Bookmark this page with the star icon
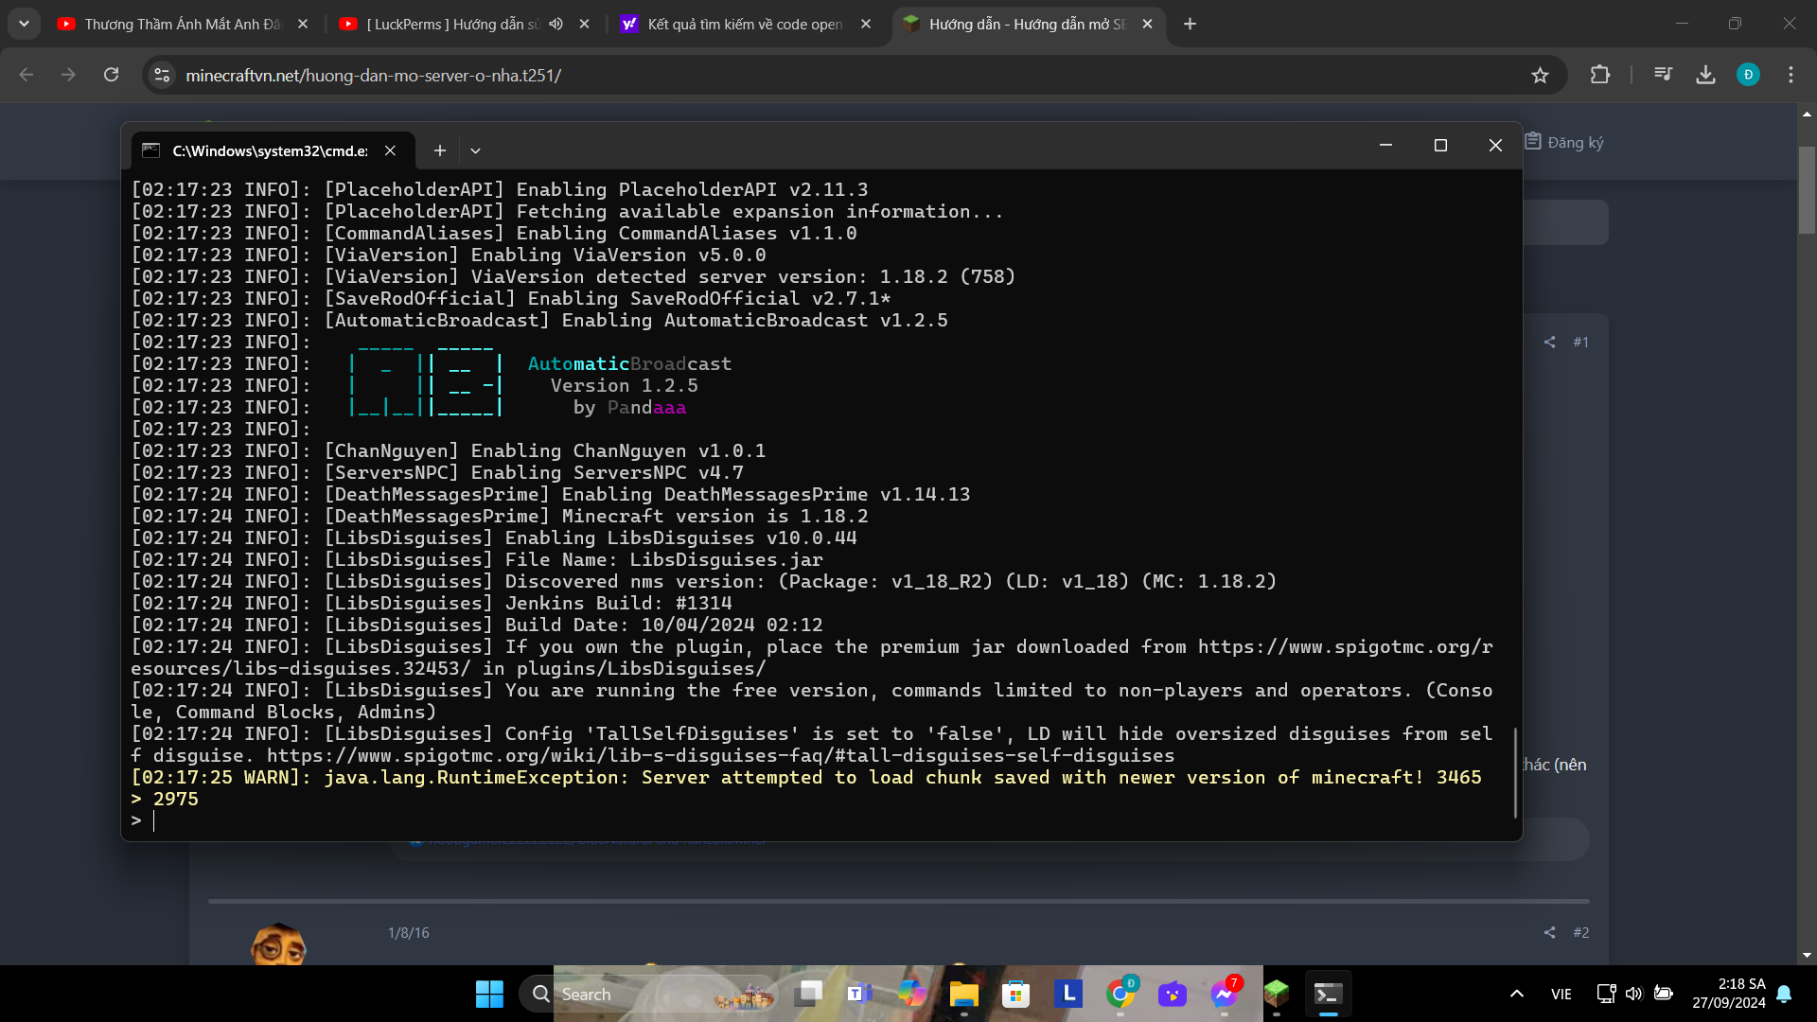 click(1540, 76)
